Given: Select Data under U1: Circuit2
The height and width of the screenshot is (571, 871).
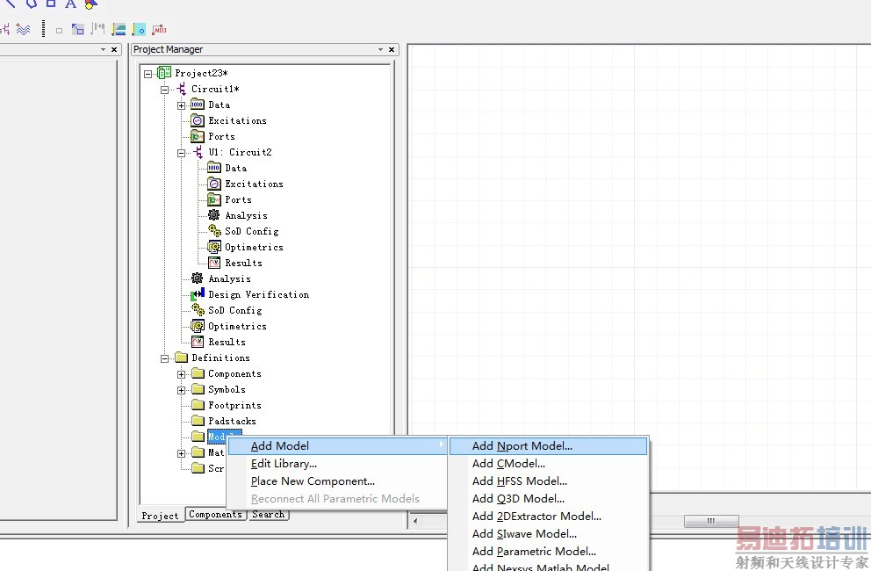Looking at the screenshot, I should click(235, 168).
